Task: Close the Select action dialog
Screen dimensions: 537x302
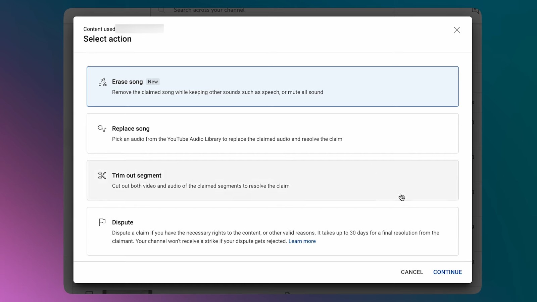Action: pyautogui.click(x=457, y=30)
